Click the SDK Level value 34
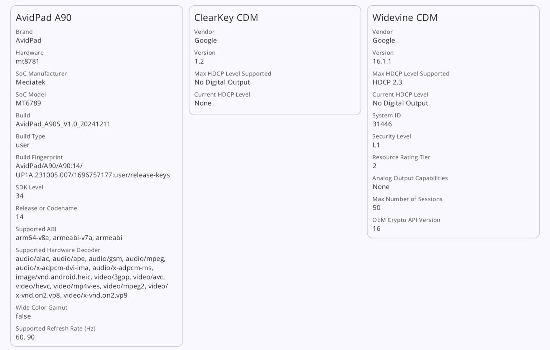 point(20,196)
